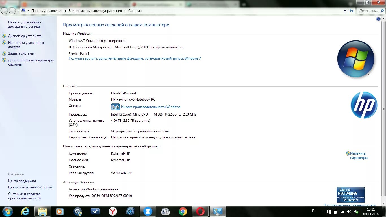
Task: Click antivirus green check tray icon
Action: tap(356, 212)
